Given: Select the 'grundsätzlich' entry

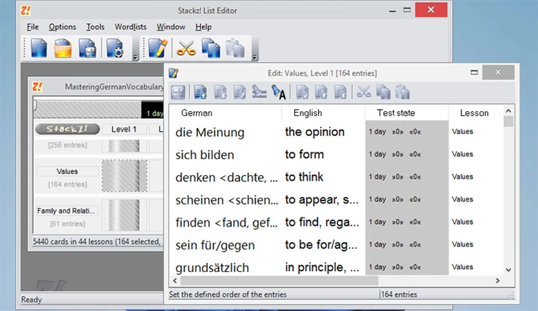Looking at the screenshot, I should pyautogui.click(x=212, y=268).
